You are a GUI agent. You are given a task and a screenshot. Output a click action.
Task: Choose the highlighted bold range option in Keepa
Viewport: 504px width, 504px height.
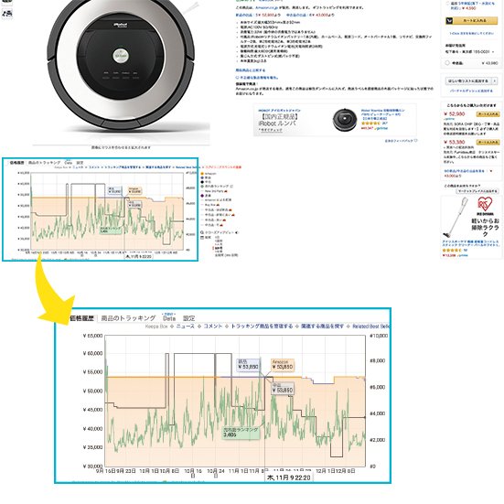point(219,248)
